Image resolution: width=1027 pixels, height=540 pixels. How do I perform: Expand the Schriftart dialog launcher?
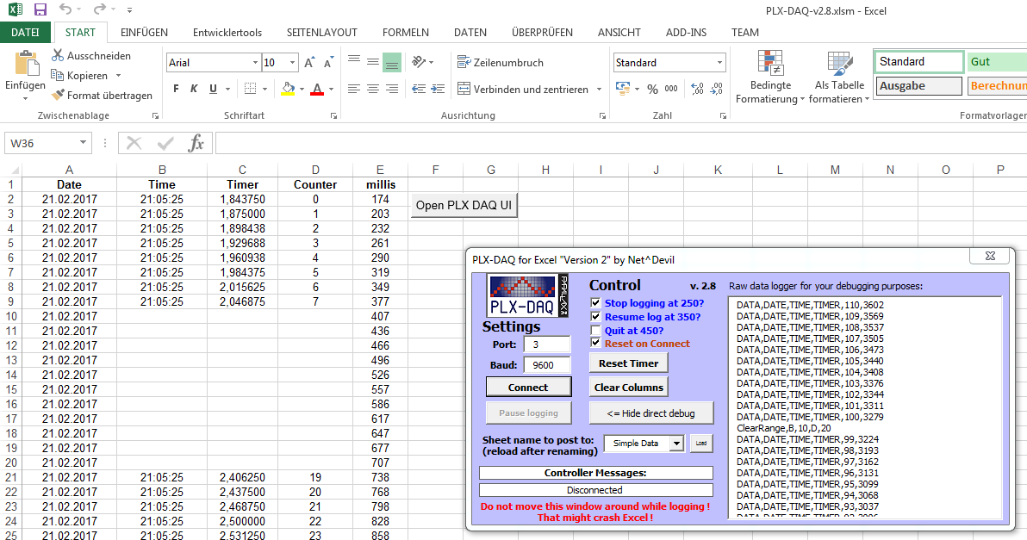(333, 116)
